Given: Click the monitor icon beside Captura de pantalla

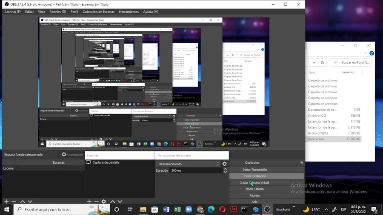Looking at the screenshot, I should coord(89,162).
